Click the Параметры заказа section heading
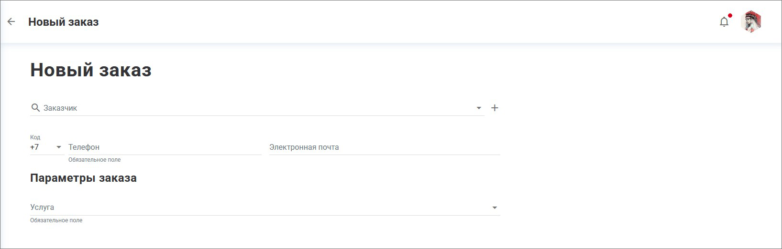 [x=83, y=178]
